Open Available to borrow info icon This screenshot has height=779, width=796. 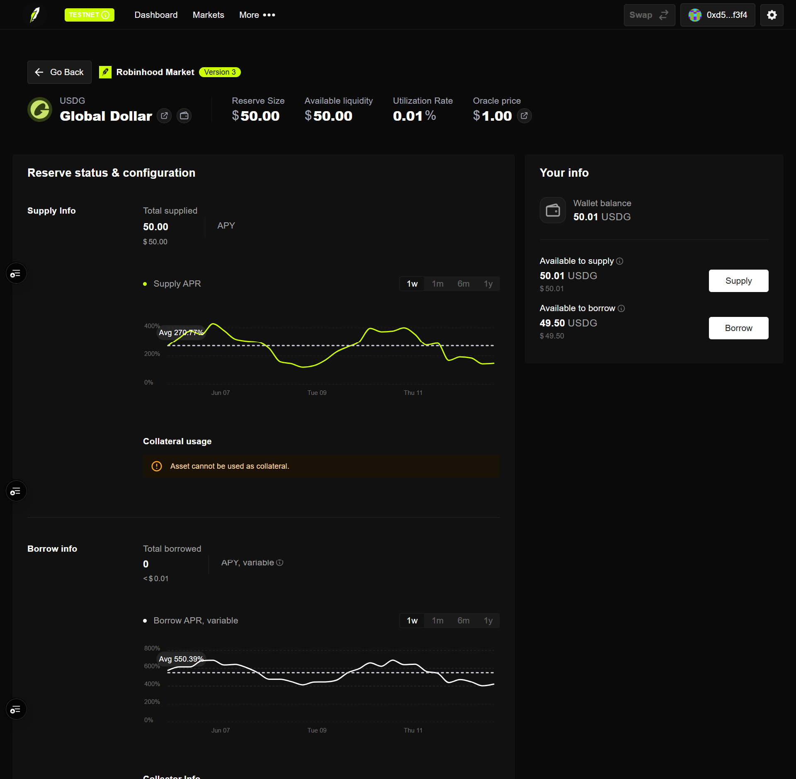[x=621, y=308]
